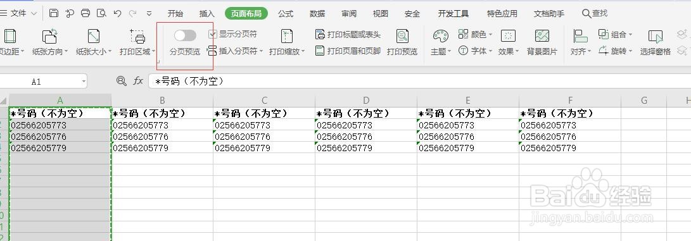Click cell F4 containing 02566205779
Image resolution: width=691 pixels, height=241 pixels.
click(570, 148)
